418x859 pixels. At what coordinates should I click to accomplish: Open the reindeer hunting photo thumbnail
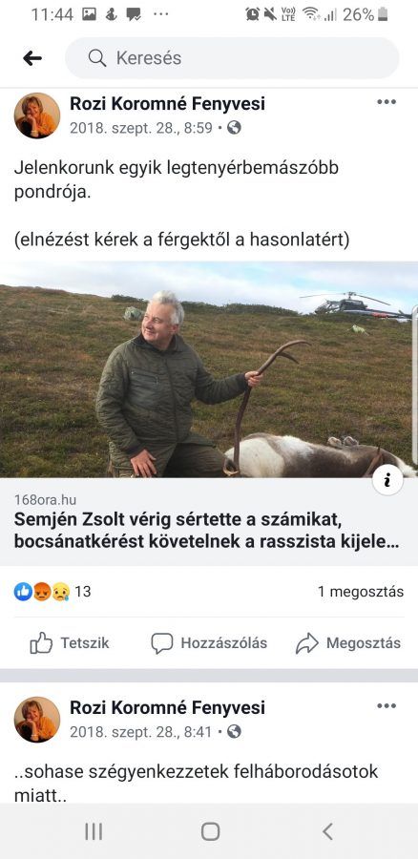tap(209, 369)
